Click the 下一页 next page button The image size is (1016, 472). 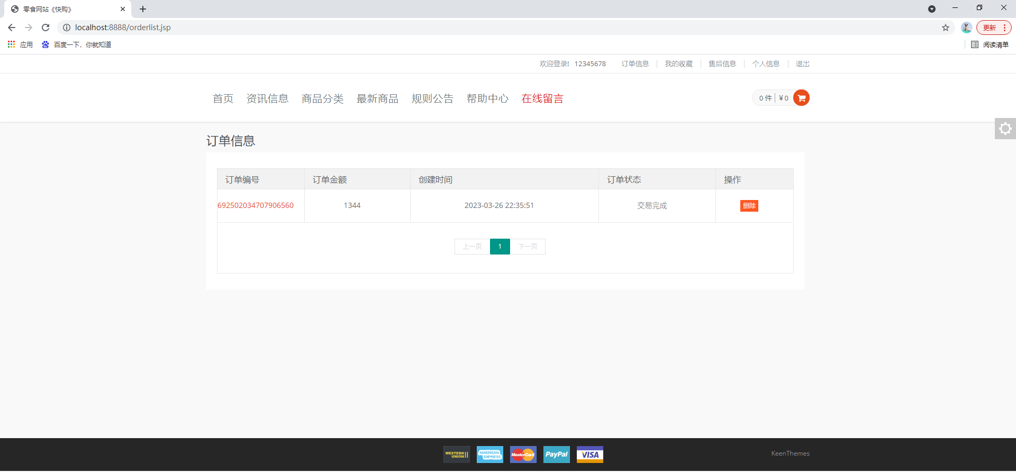coord(528,247)
